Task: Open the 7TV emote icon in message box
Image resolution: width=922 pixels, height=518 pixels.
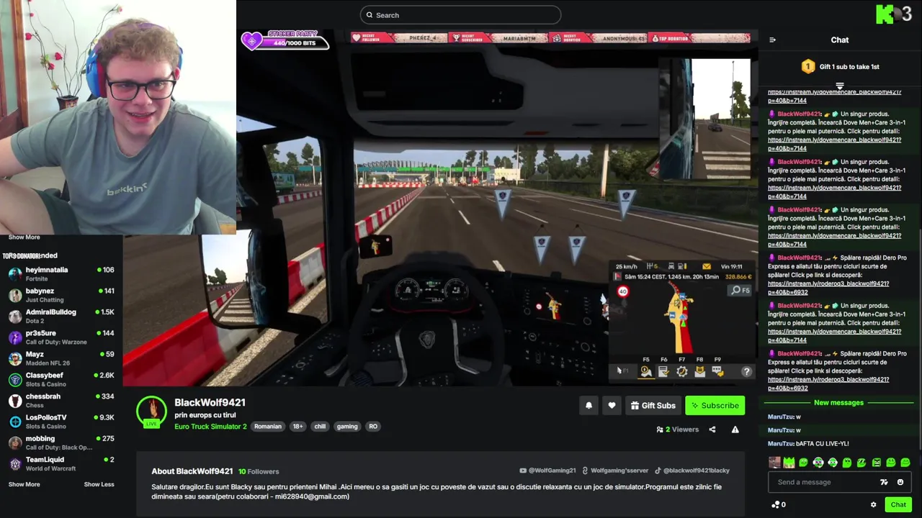Action: pyautogui.click(x=885, y=482)
